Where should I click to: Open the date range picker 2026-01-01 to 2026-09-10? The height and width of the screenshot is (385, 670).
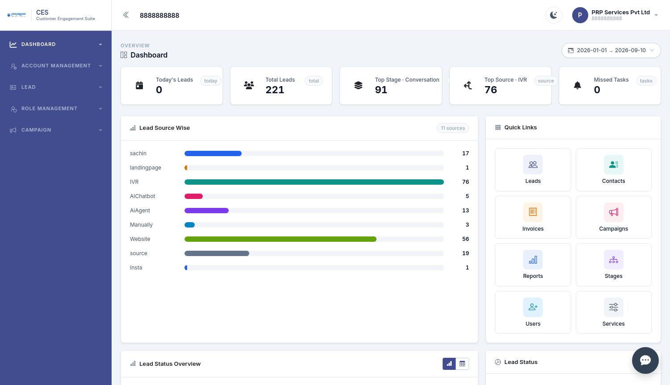click(x=611, y=50)
